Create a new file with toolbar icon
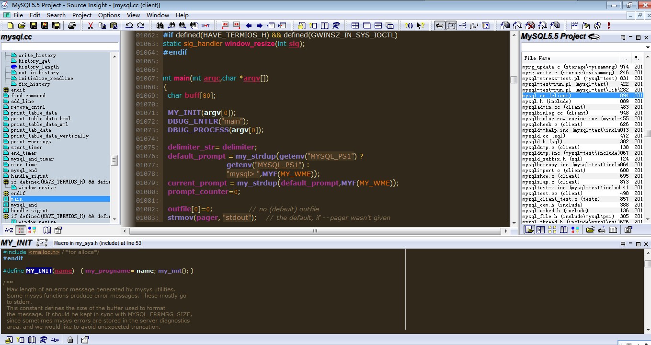The width and height of the screenshot is (651, 345). pyautogui.click(x=10, y=25)
